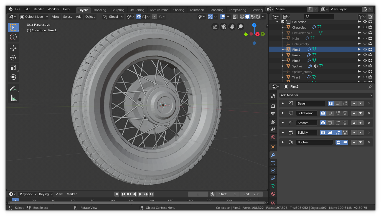Viewport: 381px width, 216px height.
Task: Pick the Rotate tool
Action: (x=13, y=58)
